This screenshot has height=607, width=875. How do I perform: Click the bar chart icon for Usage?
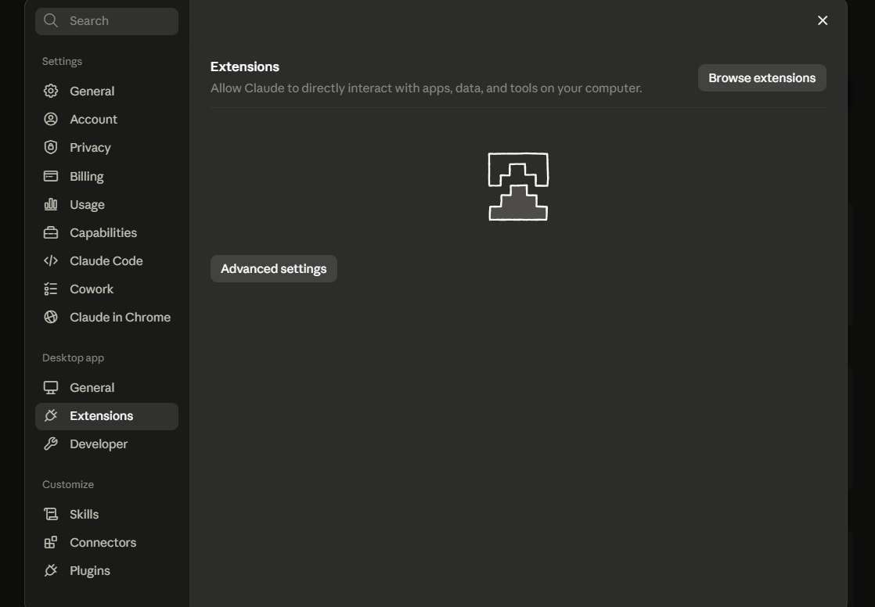(51, 204)
